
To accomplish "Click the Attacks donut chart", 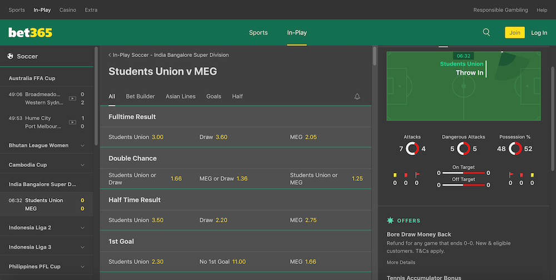I will (412, 149).
